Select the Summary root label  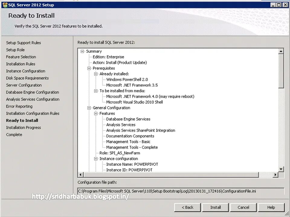(x=94, y=51)
